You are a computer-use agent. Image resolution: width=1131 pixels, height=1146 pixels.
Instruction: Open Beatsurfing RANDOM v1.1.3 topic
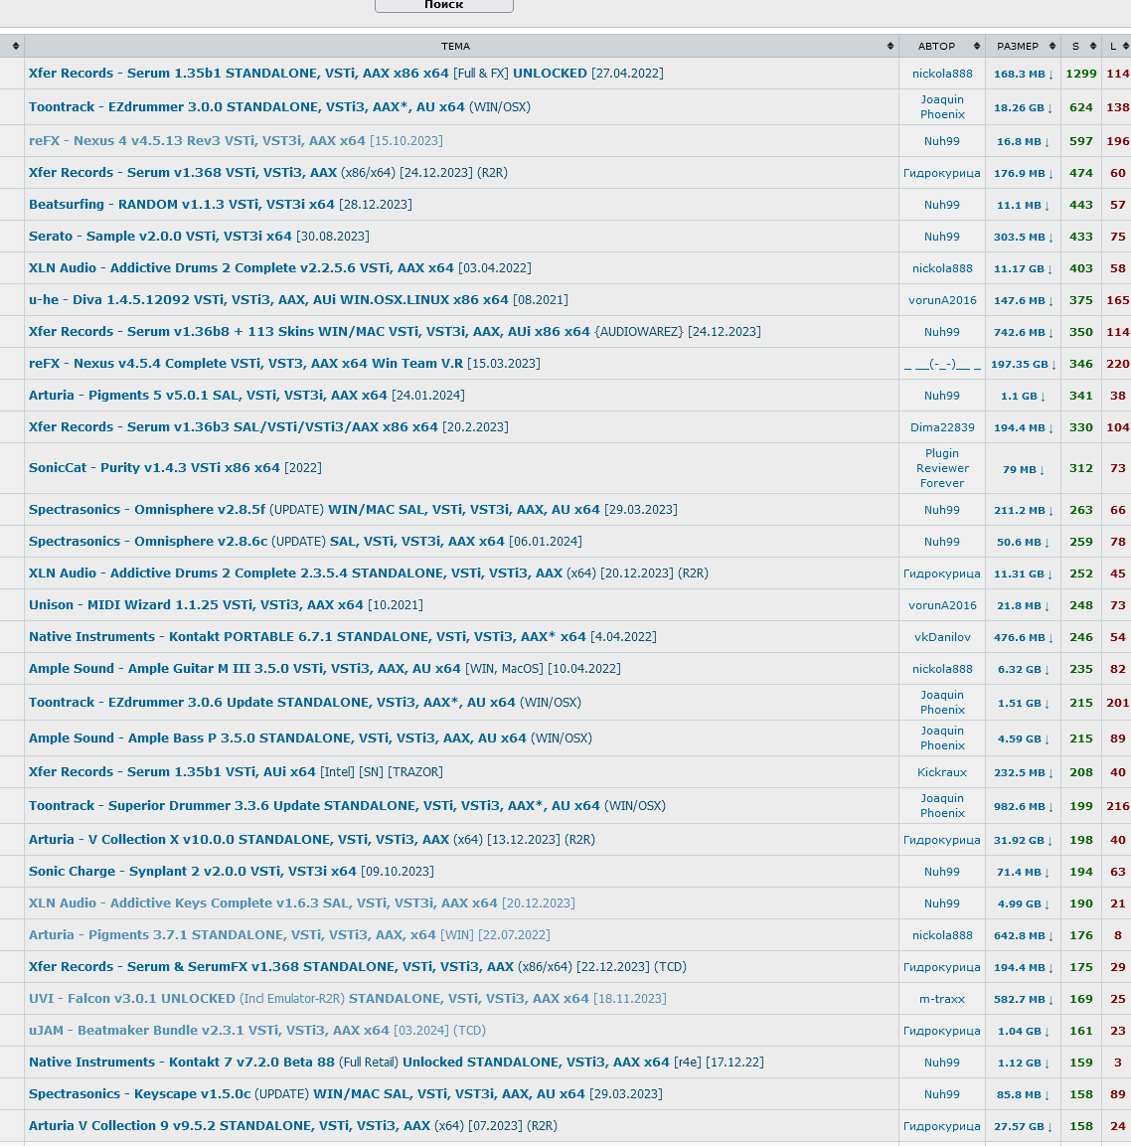tap(220, 204)
